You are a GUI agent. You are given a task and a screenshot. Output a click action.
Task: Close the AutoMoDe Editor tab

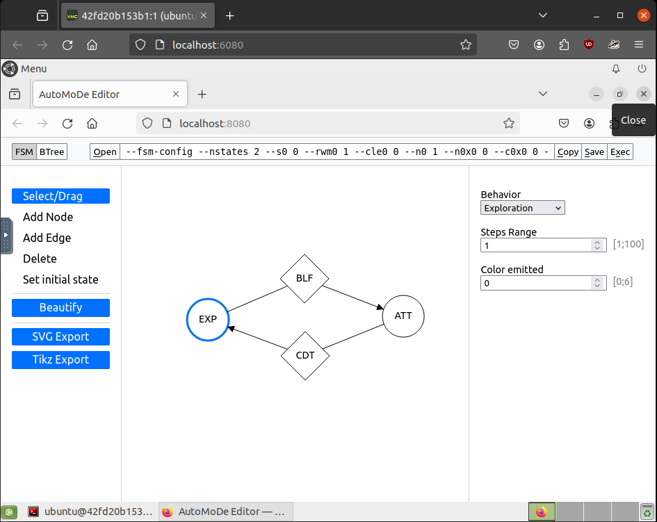coord(176,95)
